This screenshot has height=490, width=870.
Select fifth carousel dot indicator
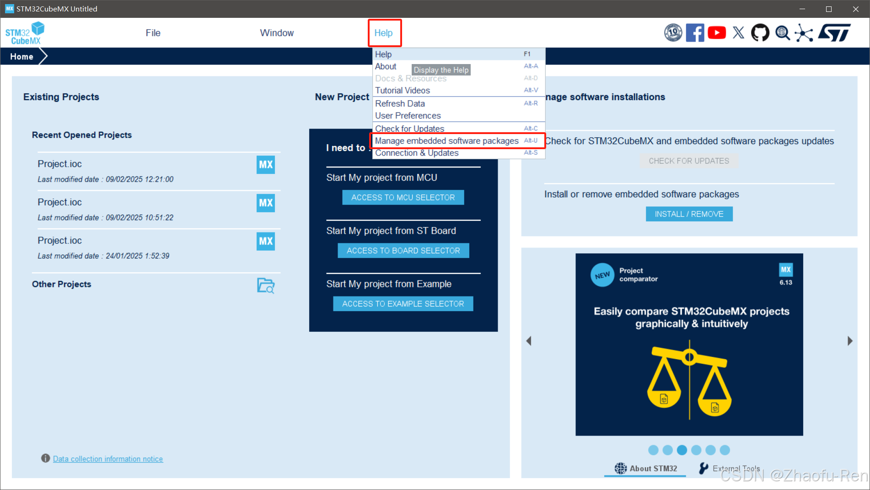coord(710,450)
